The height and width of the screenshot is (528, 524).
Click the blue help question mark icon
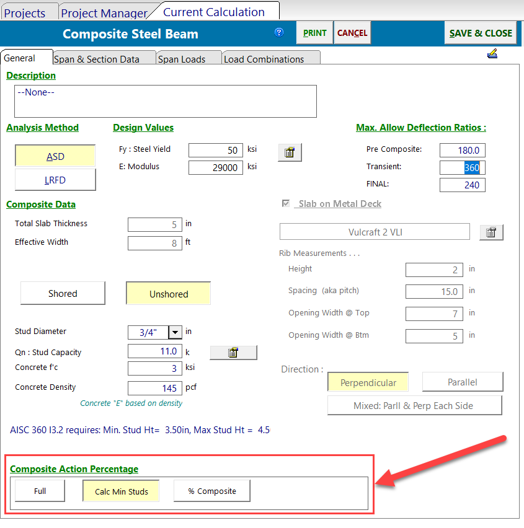click(279, 33)
